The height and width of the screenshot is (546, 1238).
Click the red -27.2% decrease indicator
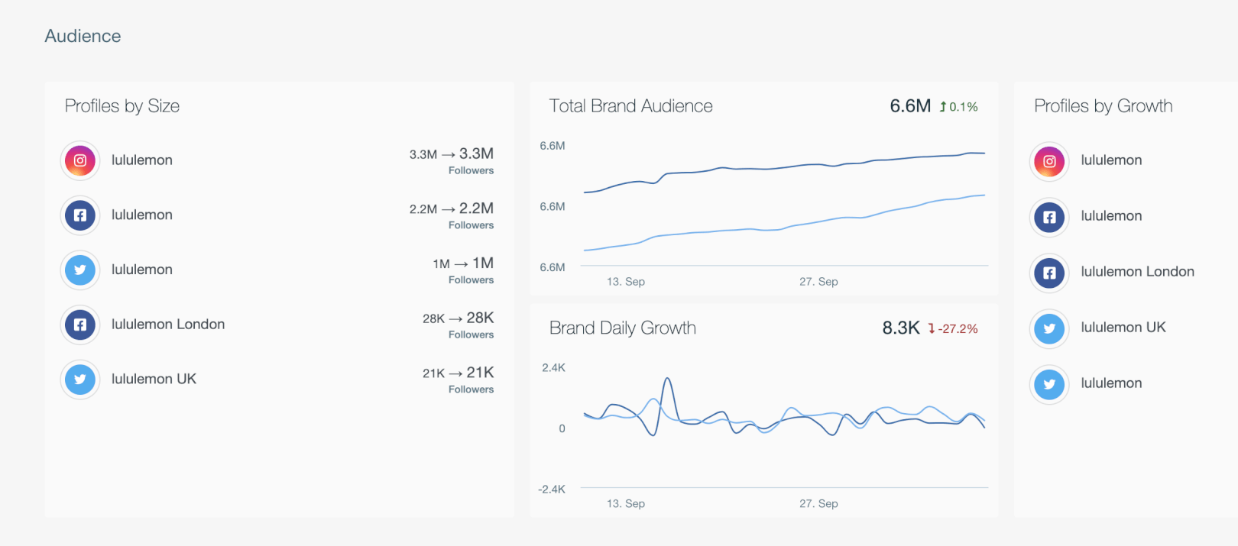point(953,329)
